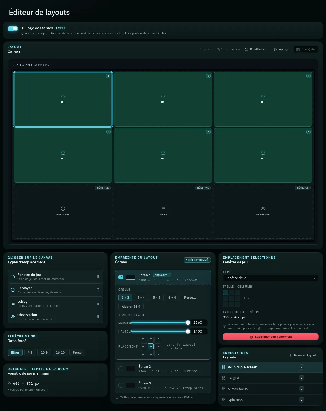Select the 4:3 ratio option
The image size is (326, 411).
(x=30, y=352)
